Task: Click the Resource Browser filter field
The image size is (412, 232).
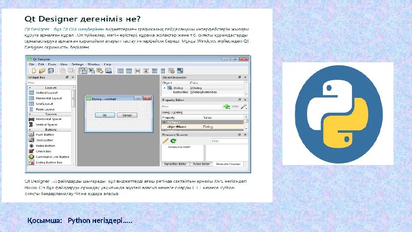Action: click(229, 141)
